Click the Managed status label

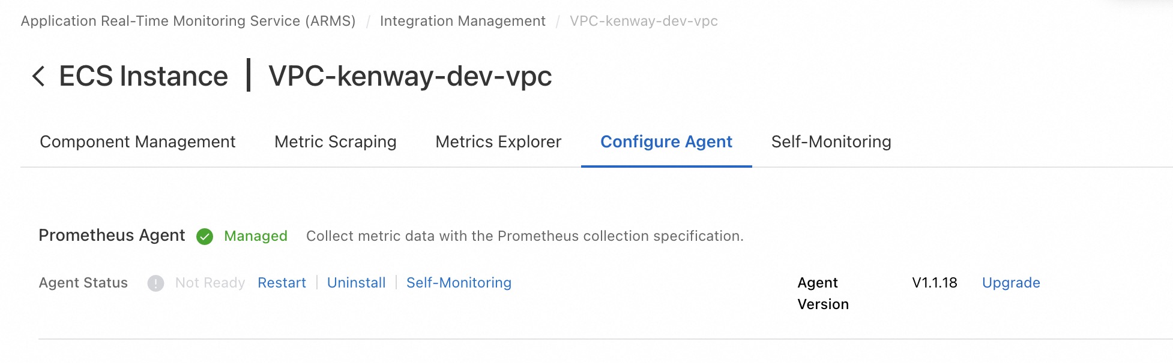click(256, 236)
